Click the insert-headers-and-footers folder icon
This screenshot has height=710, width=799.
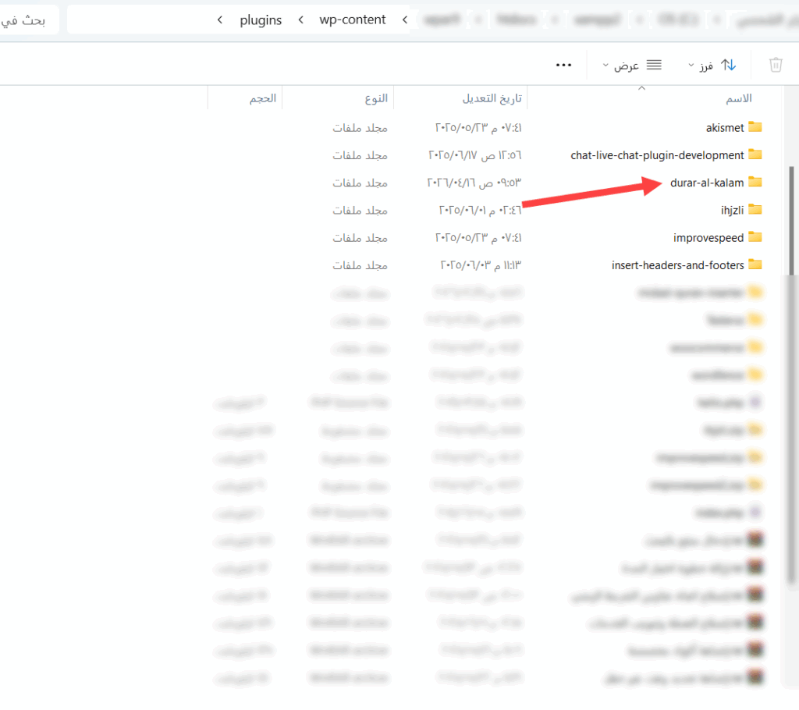(755, 264)
